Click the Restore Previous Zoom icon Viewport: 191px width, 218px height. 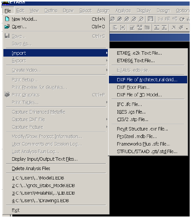[127, 19]
